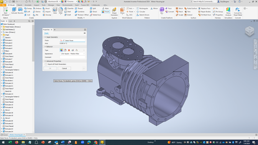Select the Thicken/Offset tool
This screenshot has width=258, height=145.
82,15
